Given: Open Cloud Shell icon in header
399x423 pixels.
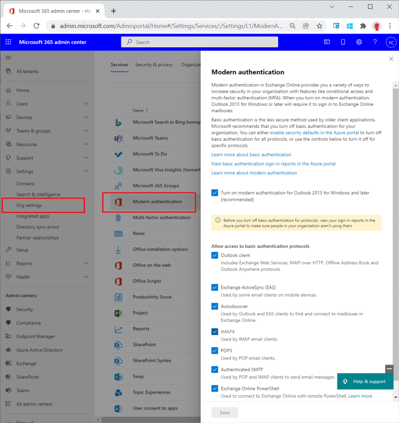Looking at the screenshot, I should point(327,42).
